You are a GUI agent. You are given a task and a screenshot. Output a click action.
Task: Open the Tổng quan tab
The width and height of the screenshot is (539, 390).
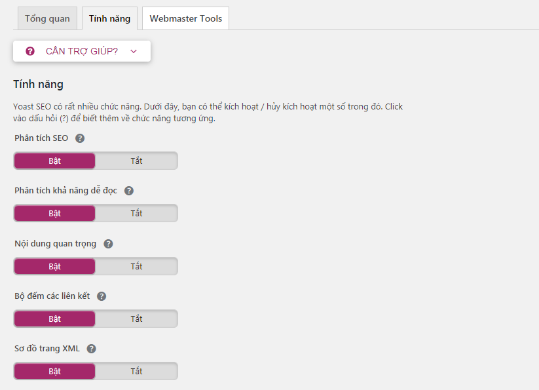[47, 18]
